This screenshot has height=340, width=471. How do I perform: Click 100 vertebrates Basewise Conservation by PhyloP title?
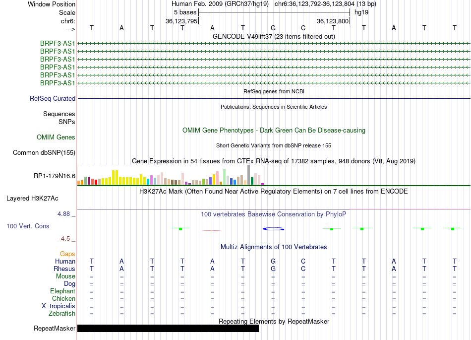[274, 214]
